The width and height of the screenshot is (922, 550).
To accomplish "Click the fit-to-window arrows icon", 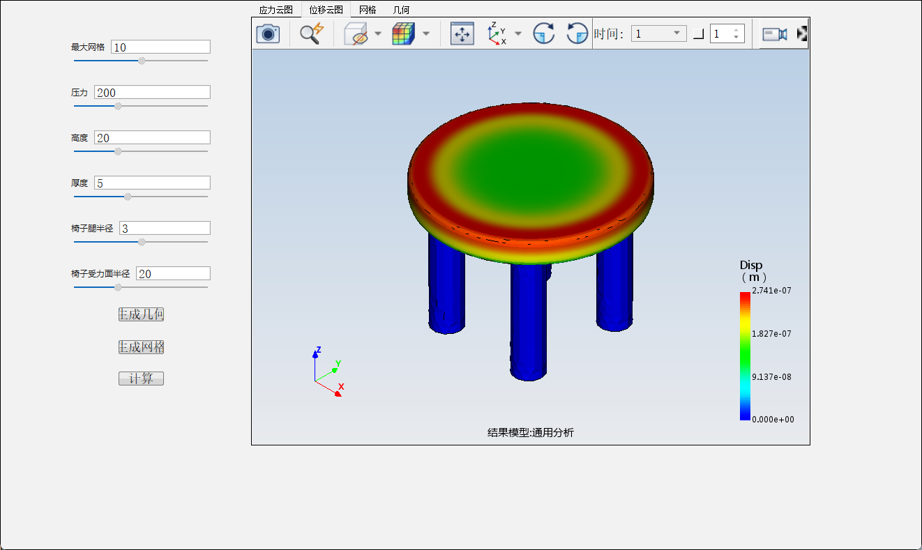I will (462, 33).
